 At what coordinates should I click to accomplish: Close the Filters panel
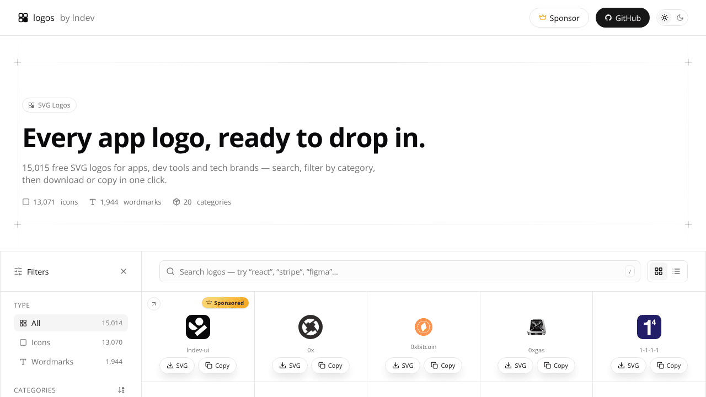124,271
